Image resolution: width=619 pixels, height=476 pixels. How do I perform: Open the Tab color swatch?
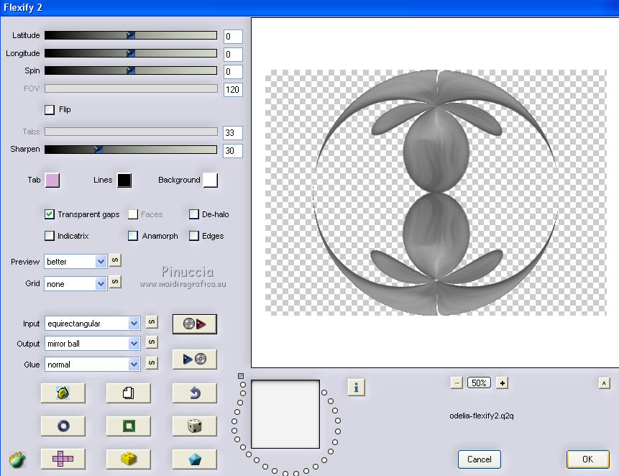(52, 180)
